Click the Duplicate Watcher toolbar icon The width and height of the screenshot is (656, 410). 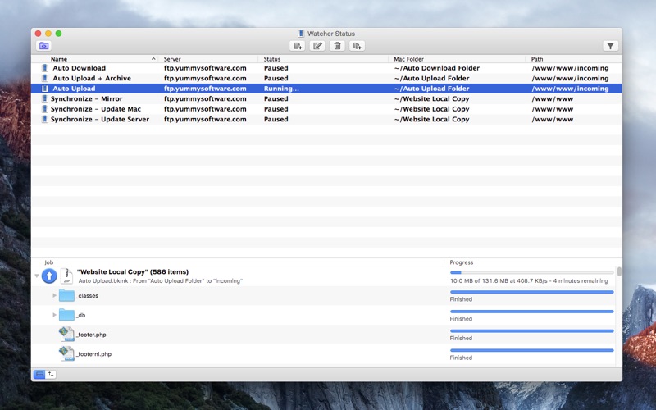click(x=357, y=46)
